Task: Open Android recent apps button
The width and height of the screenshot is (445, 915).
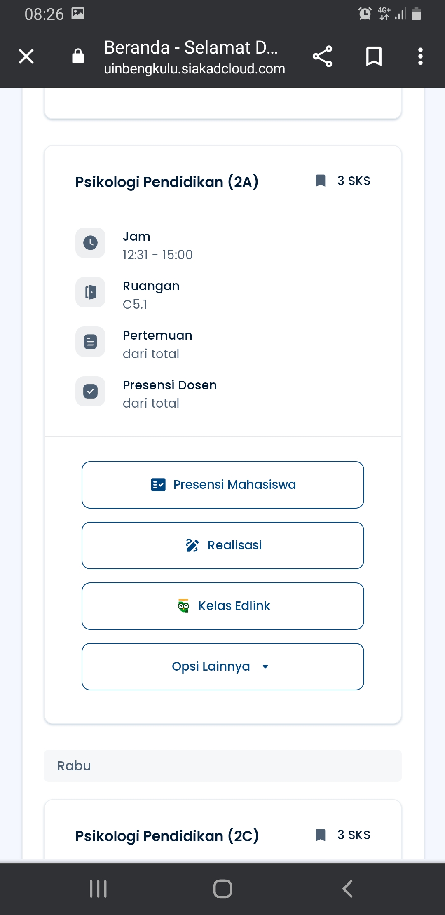Action: click(98, 889)
